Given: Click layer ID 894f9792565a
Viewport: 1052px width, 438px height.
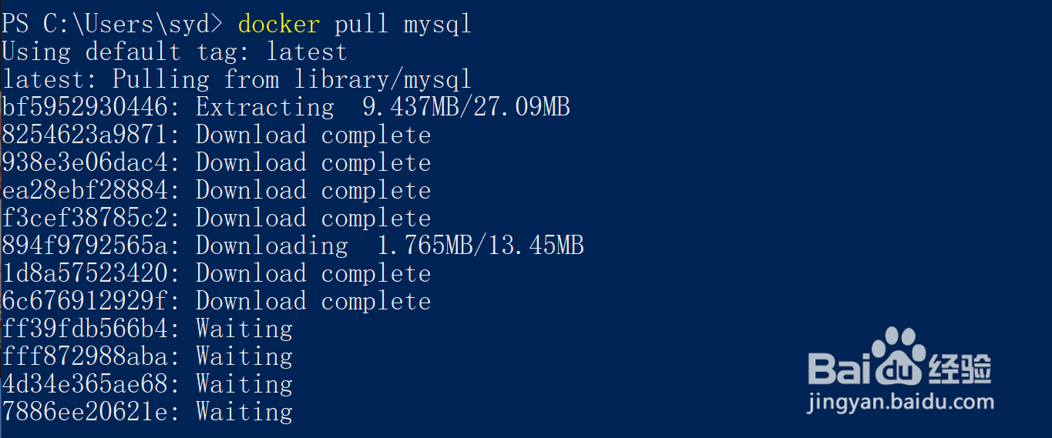Looking at the screenshot, I should (85, 246).
